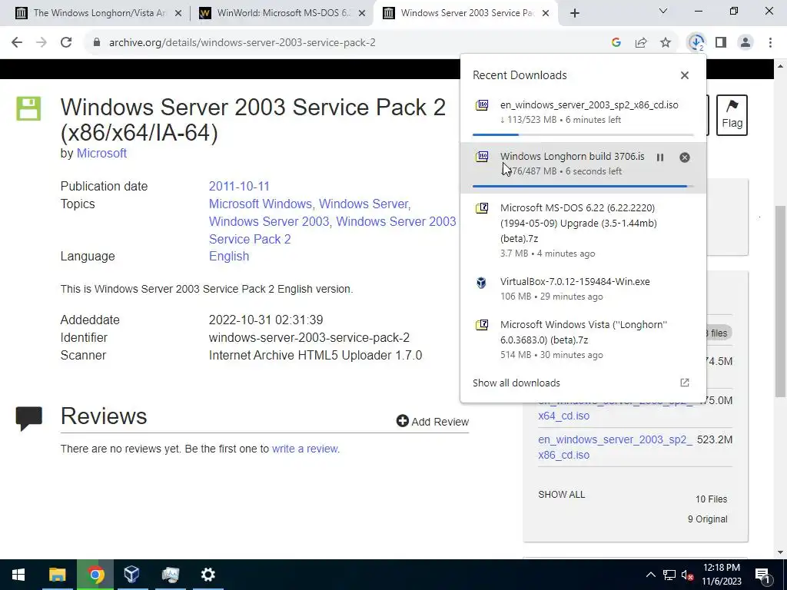The width and height of the screenshot is (787, 590).
Task: Open VirtualBox from taskbar
Action: [131, 575]
